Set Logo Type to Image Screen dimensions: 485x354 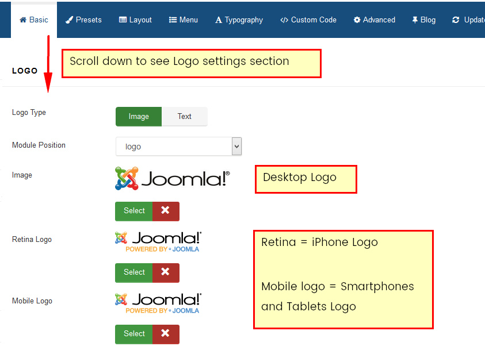(139, 117)
